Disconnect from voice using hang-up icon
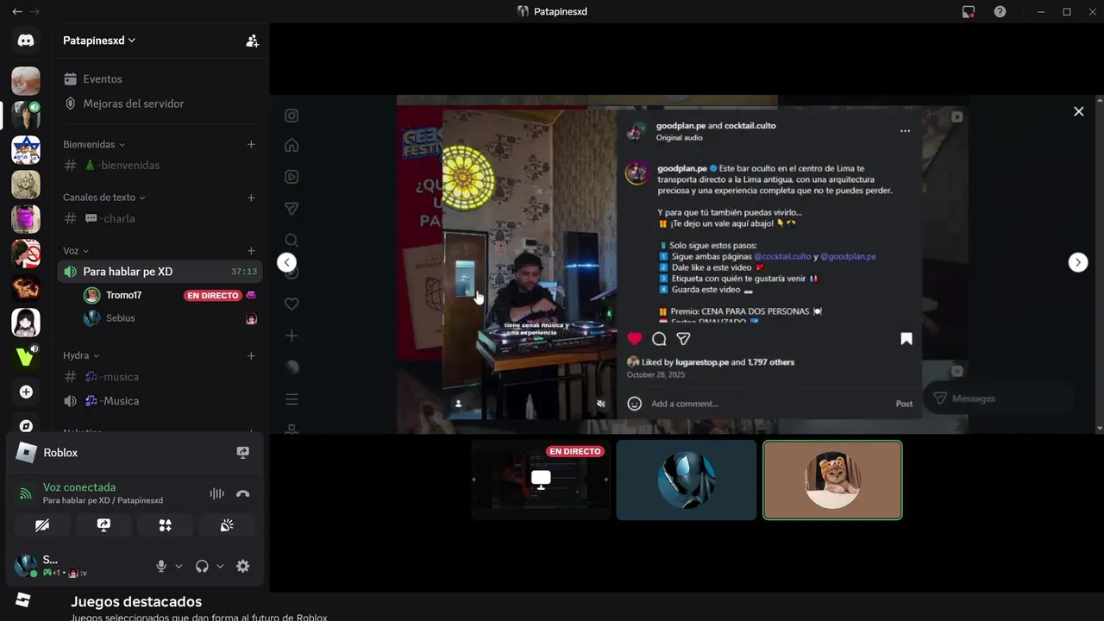The width and height of the screenshot is (1104, 621). pos(242,493)
